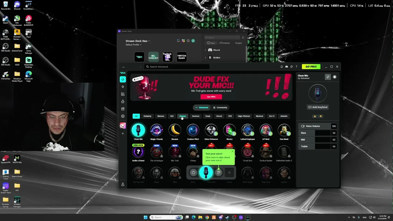Toggle the voice equalizer sliders button
Image resolution: width=393 pixels, height=221 pixels.
click(328, 77)
